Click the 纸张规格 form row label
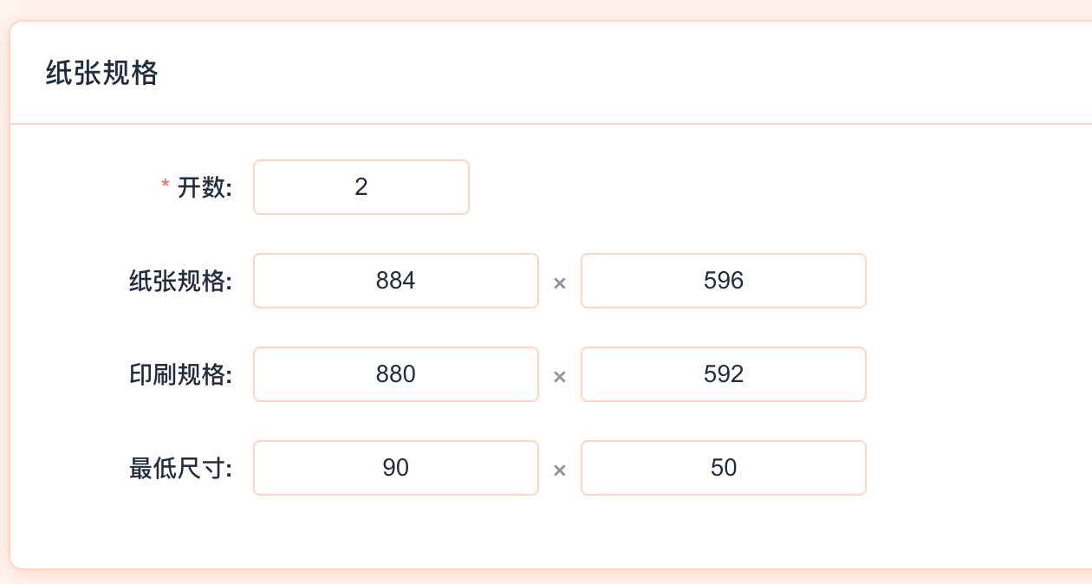The image size is (1092, 584). coord(180,281)
